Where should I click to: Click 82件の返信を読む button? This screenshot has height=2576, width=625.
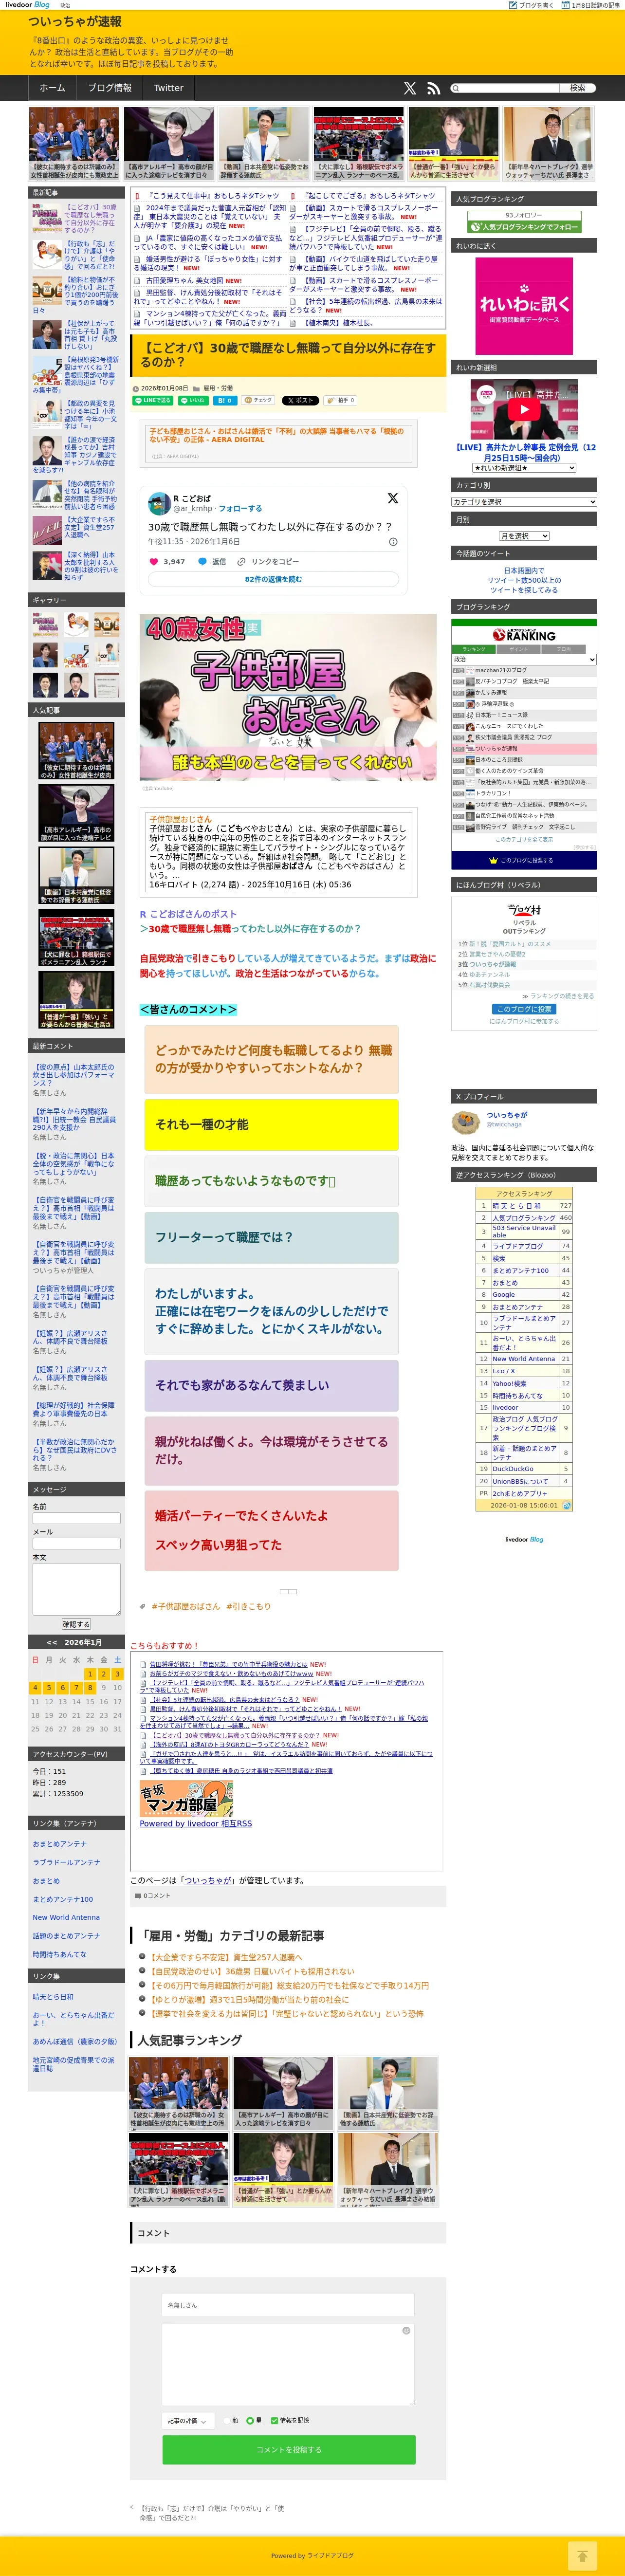[x=273, y=579]
